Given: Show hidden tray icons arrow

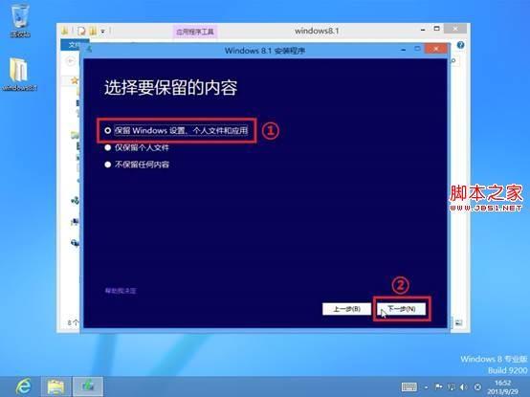Looking at the screenshot, I should click(427, 387).
